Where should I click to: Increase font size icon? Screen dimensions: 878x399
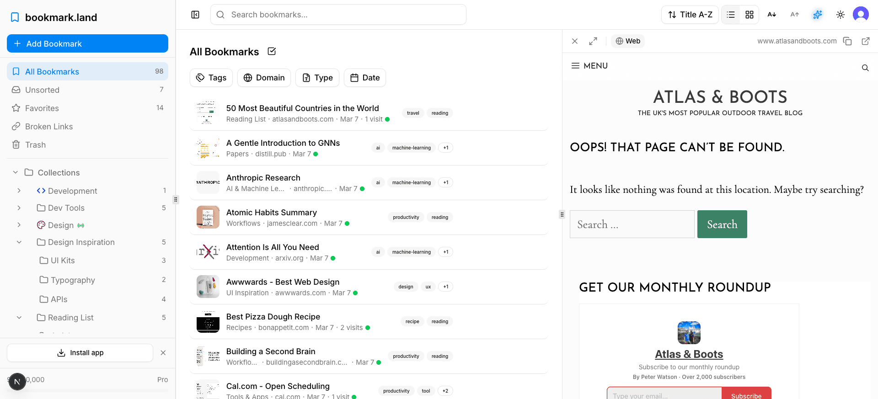pyautogui.click(x=795, y=15)
